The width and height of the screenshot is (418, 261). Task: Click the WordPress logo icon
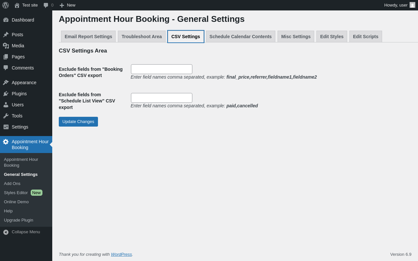click(x=6, y=5)
